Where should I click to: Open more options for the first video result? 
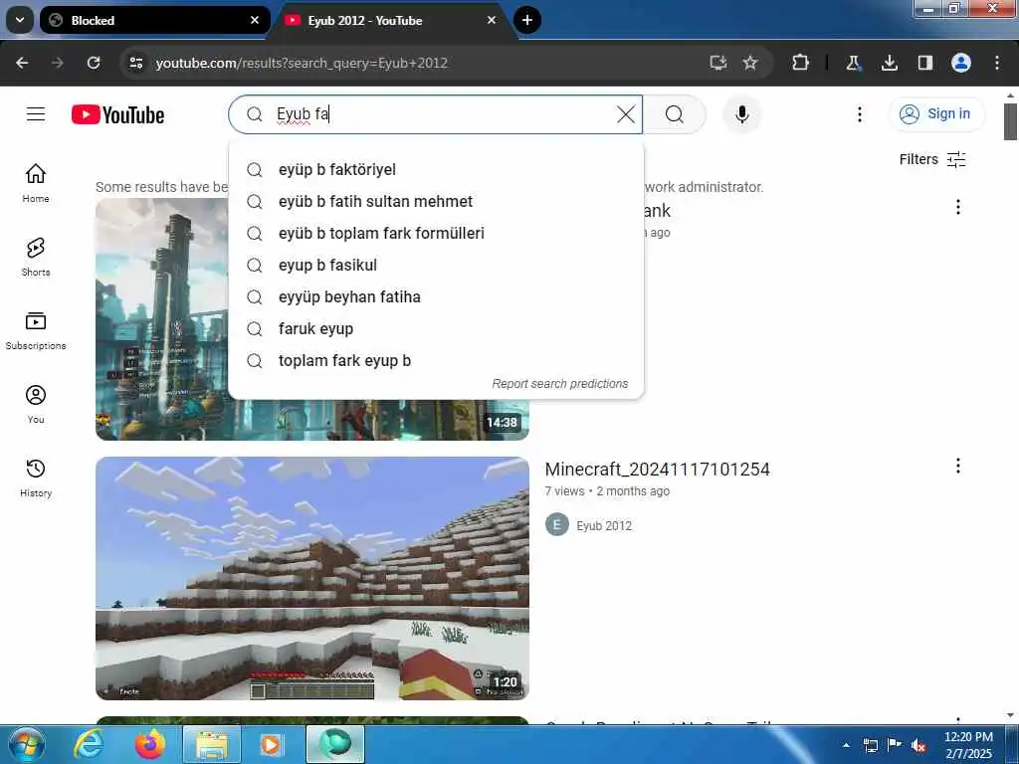pyautogui.click(x=958, y=207)
